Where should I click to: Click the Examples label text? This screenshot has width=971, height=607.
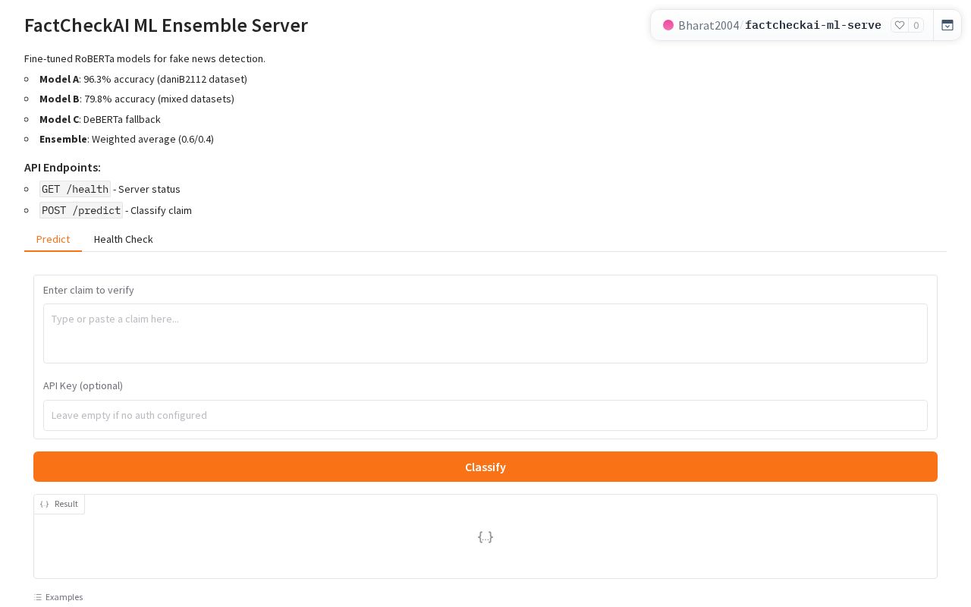coord(64,597)
